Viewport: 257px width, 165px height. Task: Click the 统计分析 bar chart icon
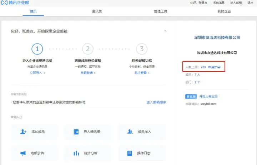click(76, 153)
